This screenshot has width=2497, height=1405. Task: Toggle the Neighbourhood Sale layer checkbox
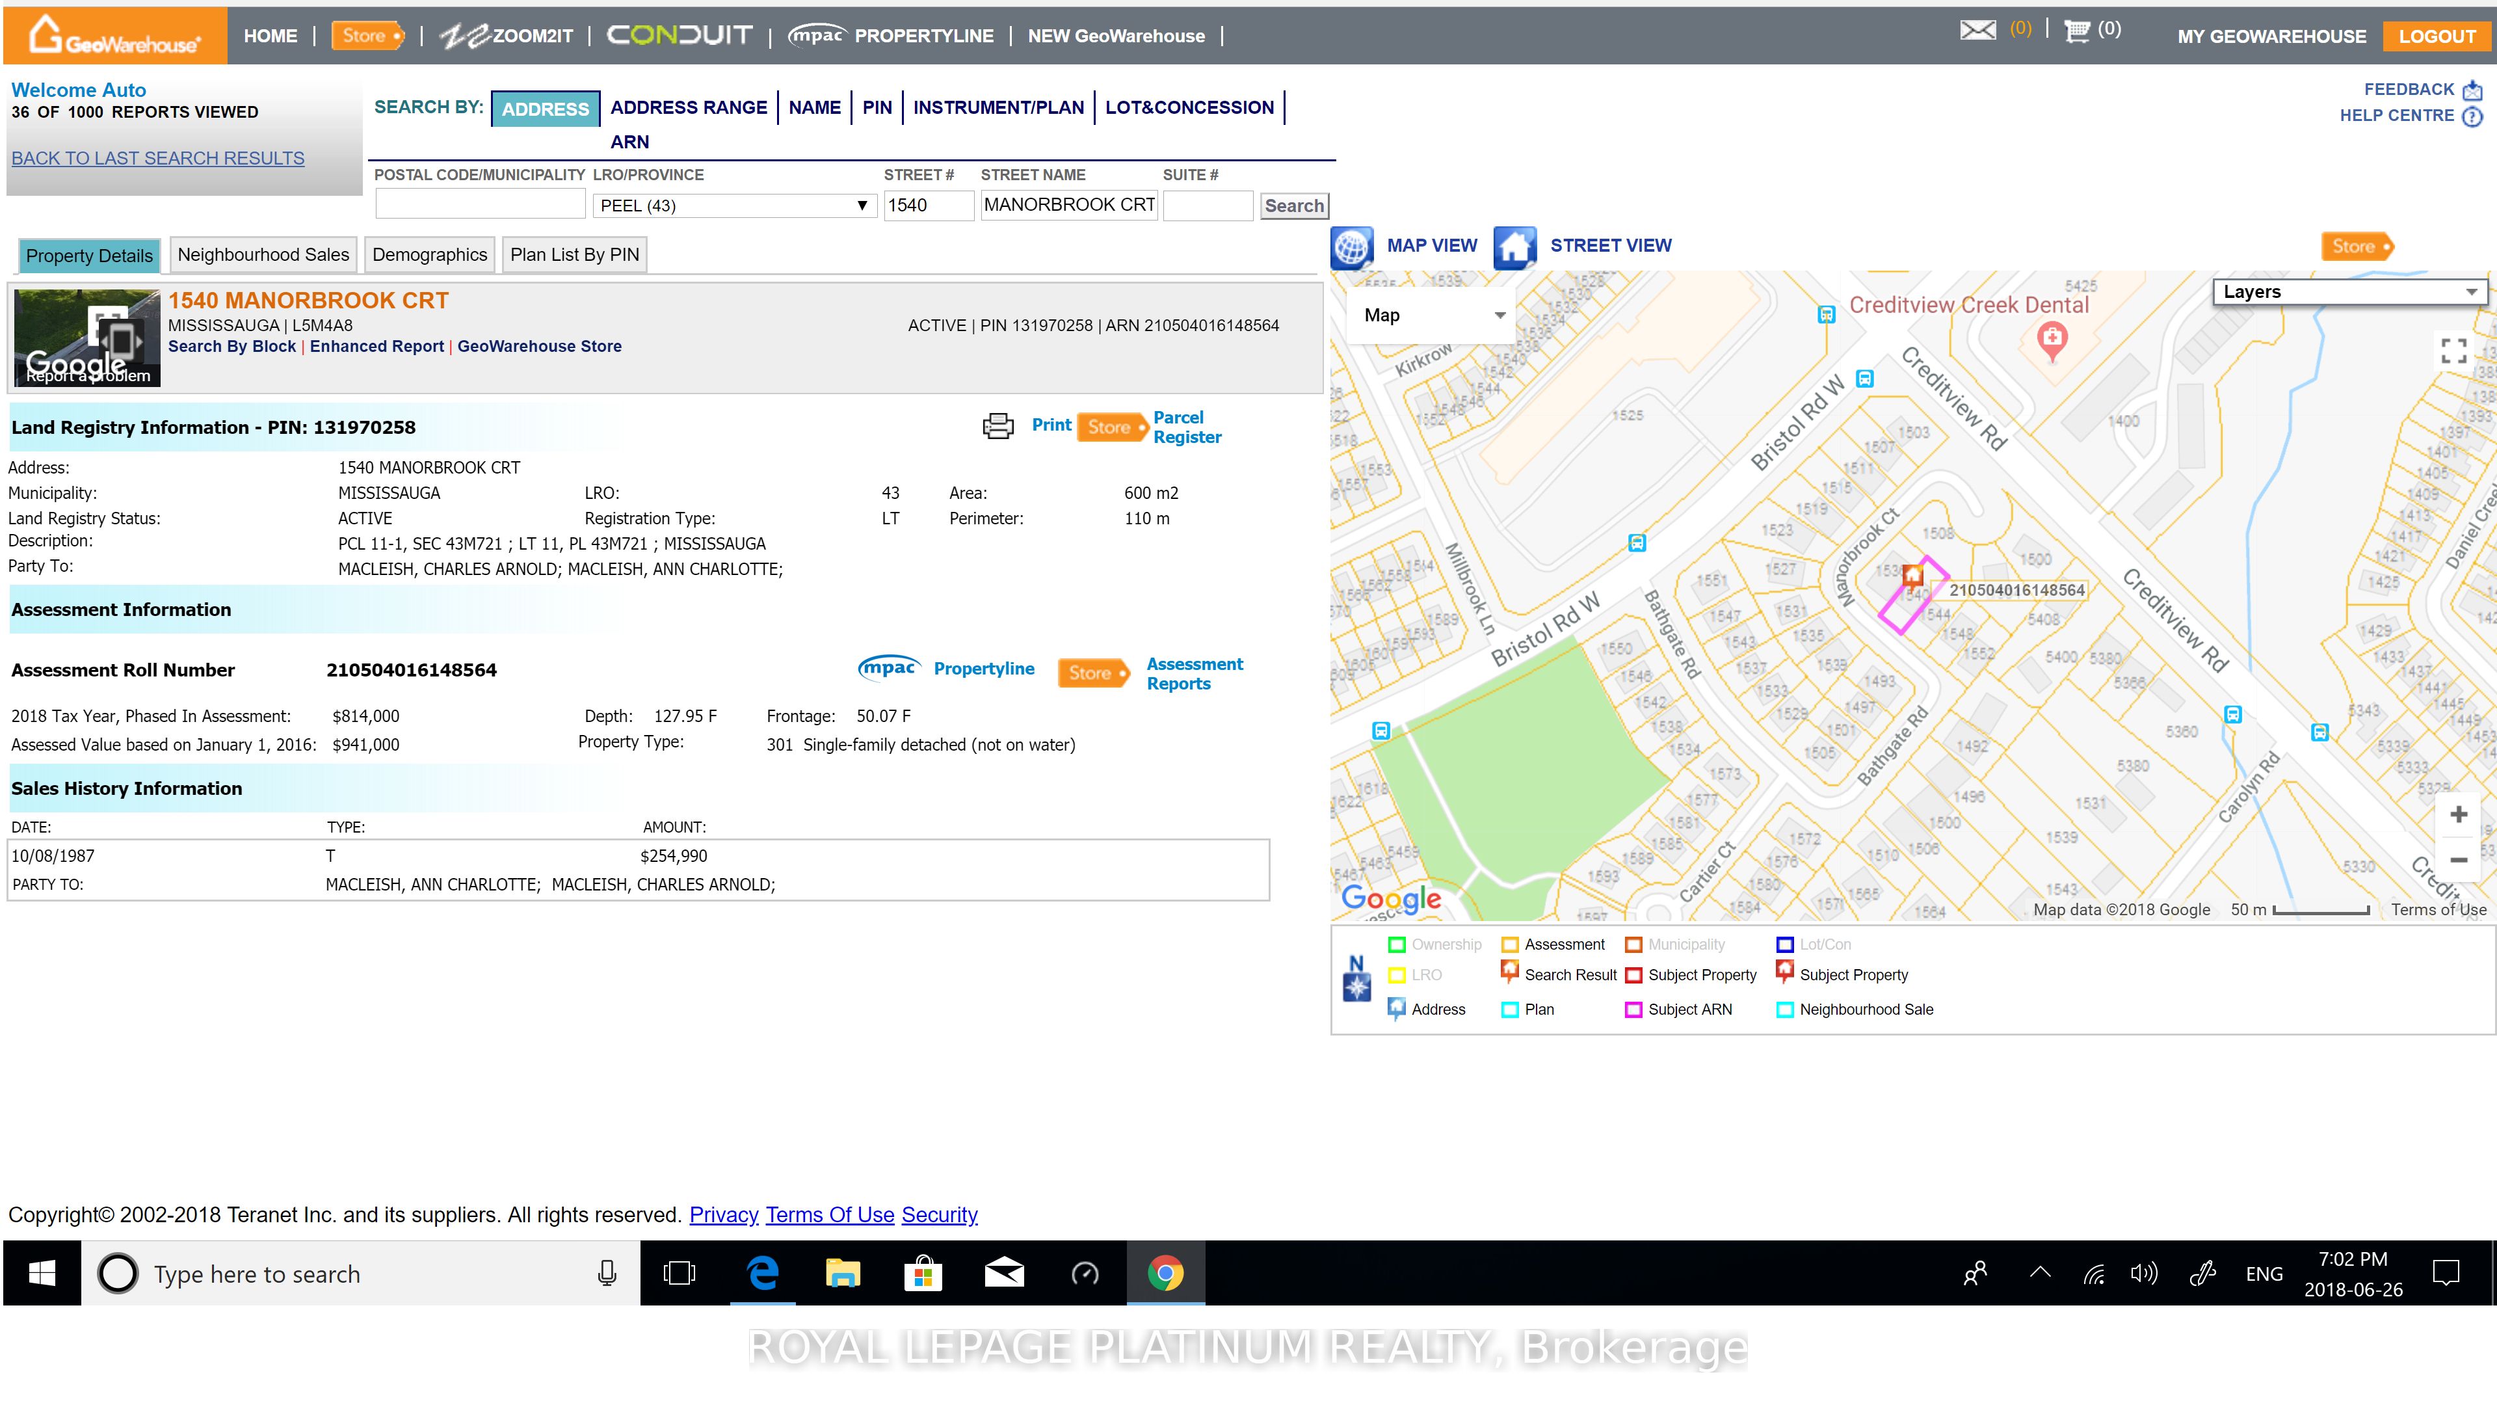[1784, 1010]
